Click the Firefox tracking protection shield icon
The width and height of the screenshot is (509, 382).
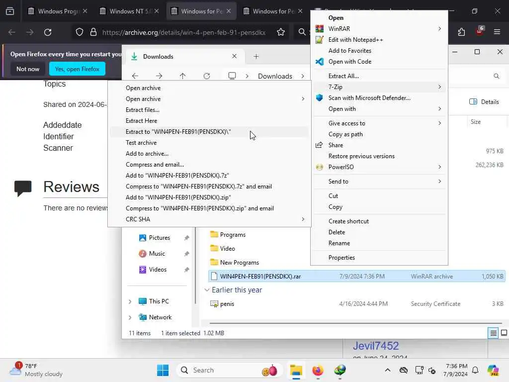[80, 32]
